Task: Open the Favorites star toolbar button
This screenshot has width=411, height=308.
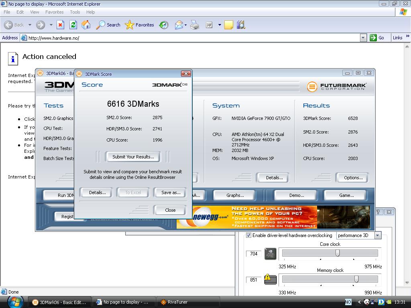Action: tap(139, 25)
